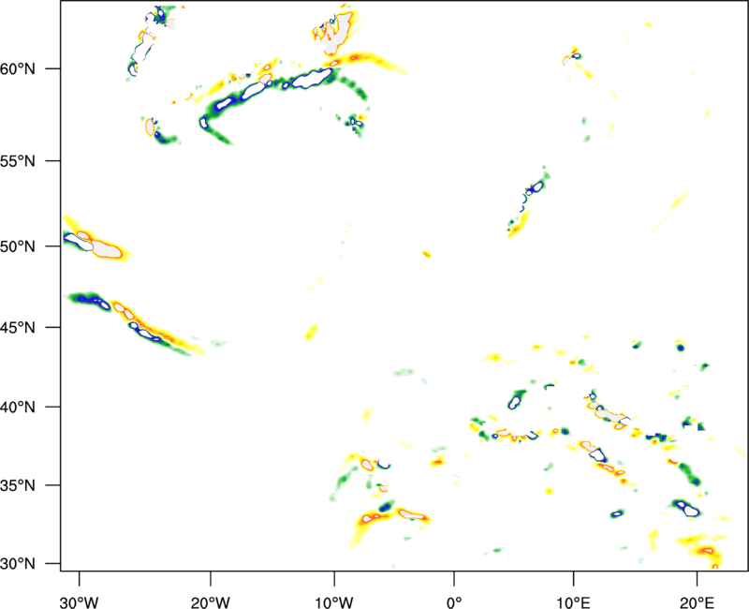Click the 35°N latitude label
749x609 pixels.
coord(18,485)
